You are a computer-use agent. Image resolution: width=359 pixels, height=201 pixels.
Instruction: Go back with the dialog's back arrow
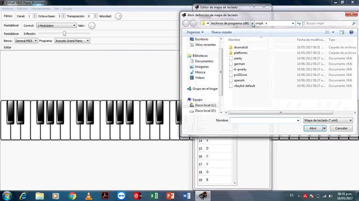click(x=186, y=23)
